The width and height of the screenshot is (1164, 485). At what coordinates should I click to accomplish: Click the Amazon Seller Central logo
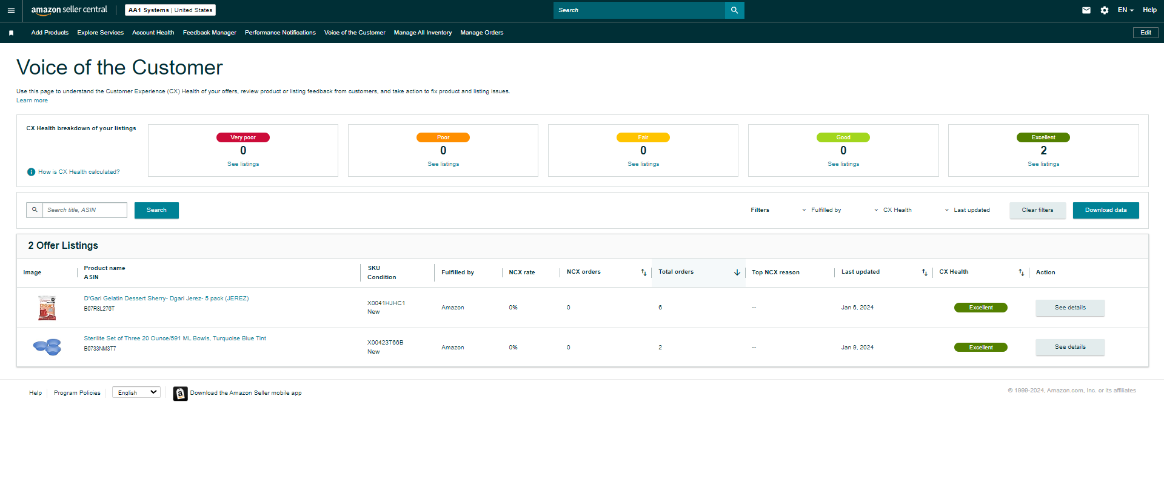point(69,10)
